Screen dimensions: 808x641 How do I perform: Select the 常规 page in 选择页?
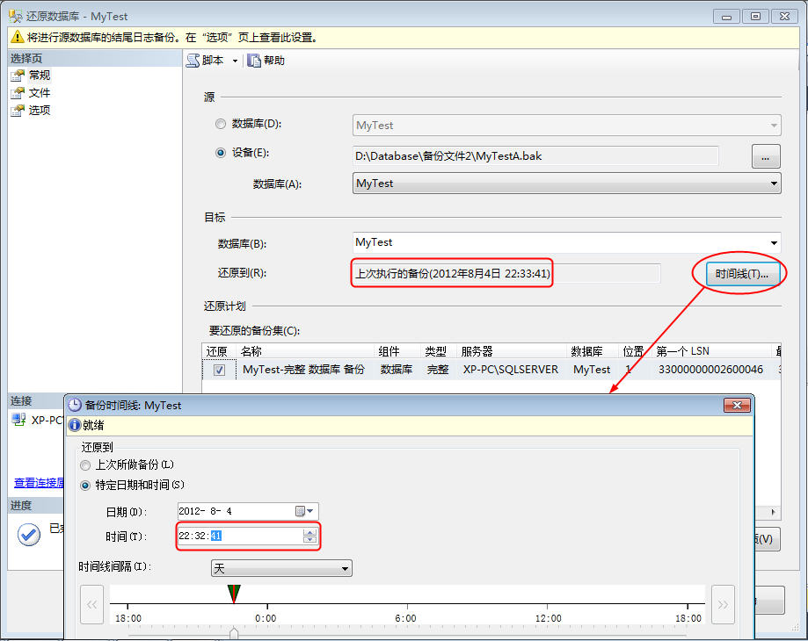[38, 75]
